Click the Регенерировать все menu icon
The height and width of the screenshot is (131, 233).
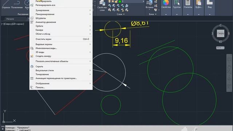(32, 5)
